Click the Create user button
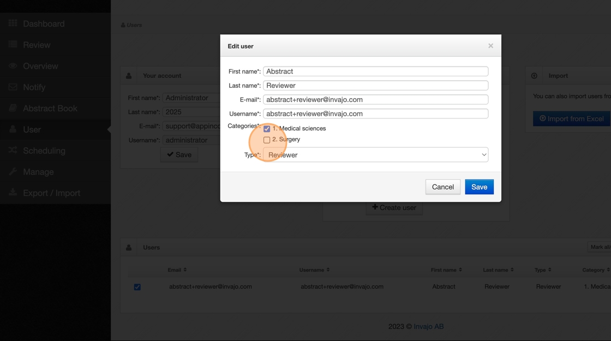 394,208
